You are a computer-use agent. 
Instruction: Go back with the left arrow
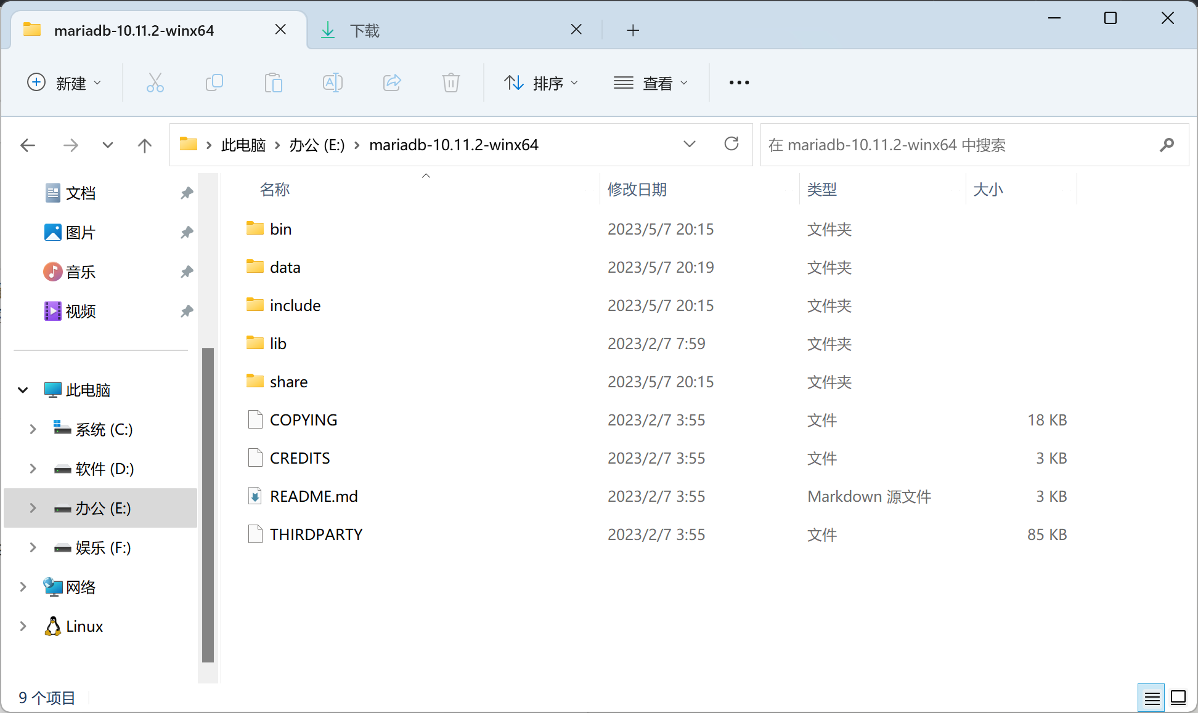click(x=28, y=145)
